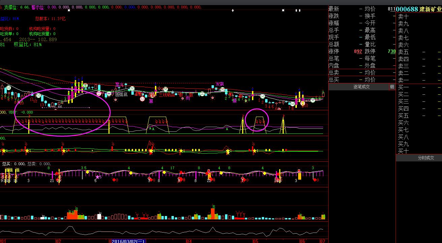
Task: Click the 05 month marker on the time axis
Action: pyautogui.click(x=255, y=241)
